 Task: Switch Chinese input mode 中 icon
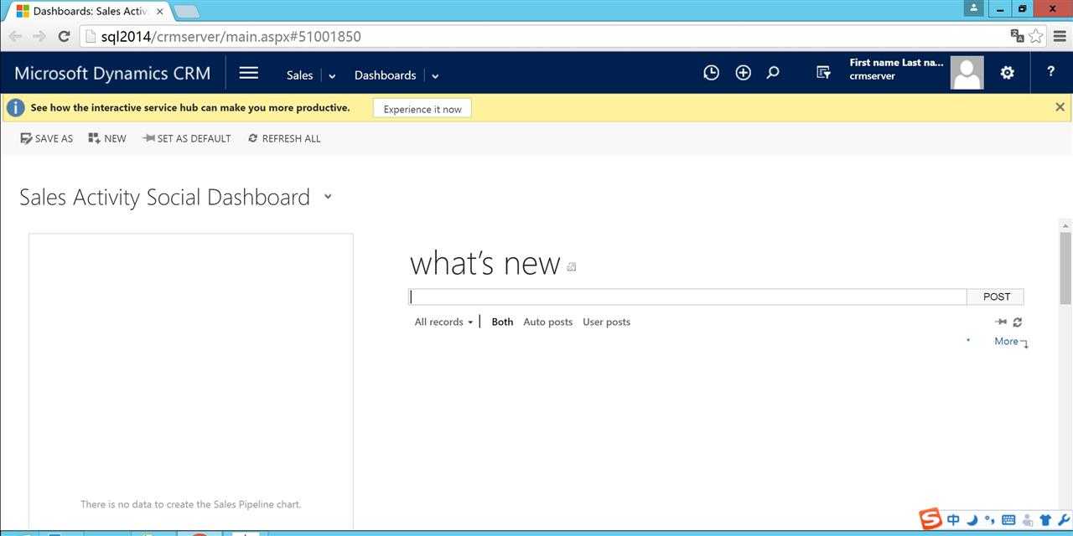(x=953, y=520)
